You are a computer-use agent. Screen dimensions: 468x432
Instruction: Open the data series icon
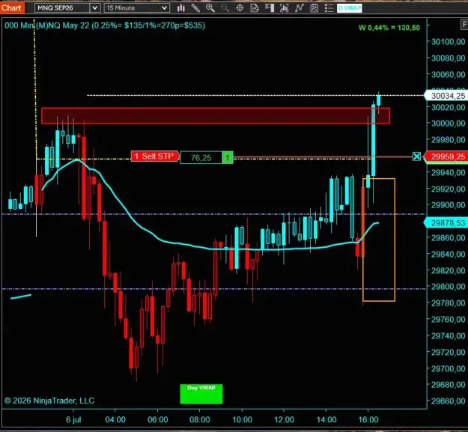284,8
